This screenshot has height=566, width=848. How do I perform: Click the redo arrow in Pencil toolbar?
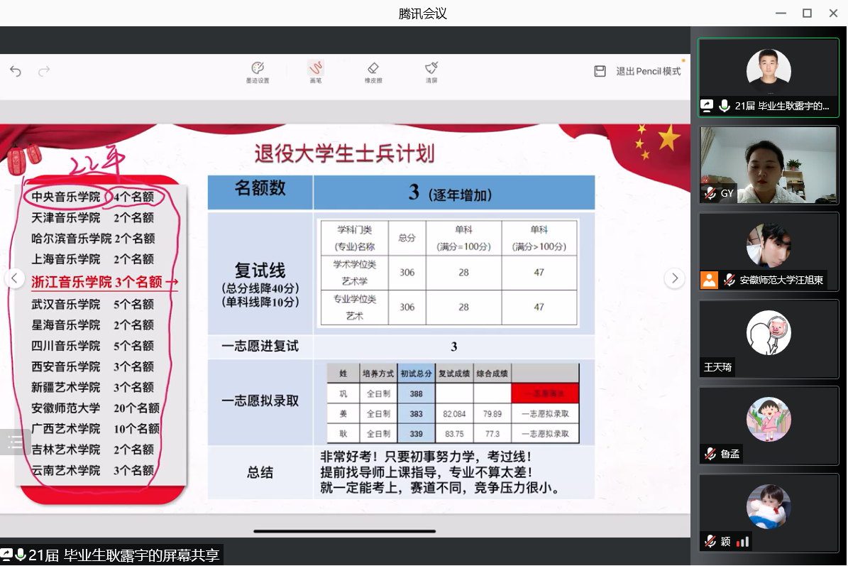pos(44,71)
